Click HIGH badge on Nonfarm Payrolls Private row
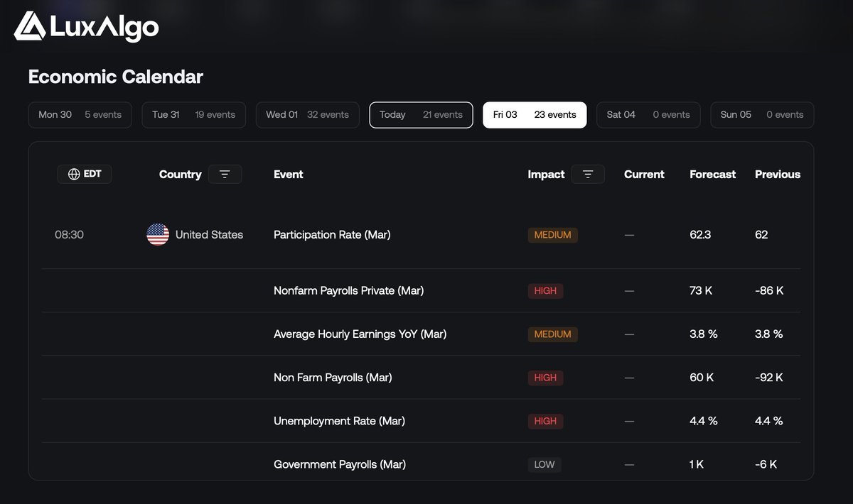This screenshot has width=853, height=504. pos(545,290)
